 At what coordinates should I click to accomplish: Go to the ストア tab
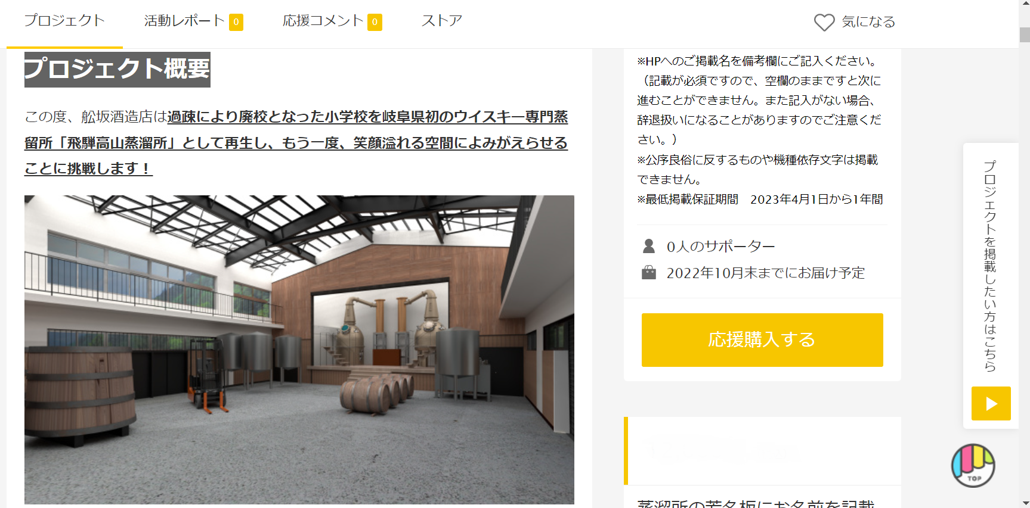pyautogui.click(x=442, y=21)
